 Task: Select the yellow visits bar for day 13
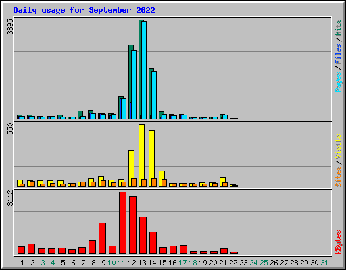coord(141,155)
